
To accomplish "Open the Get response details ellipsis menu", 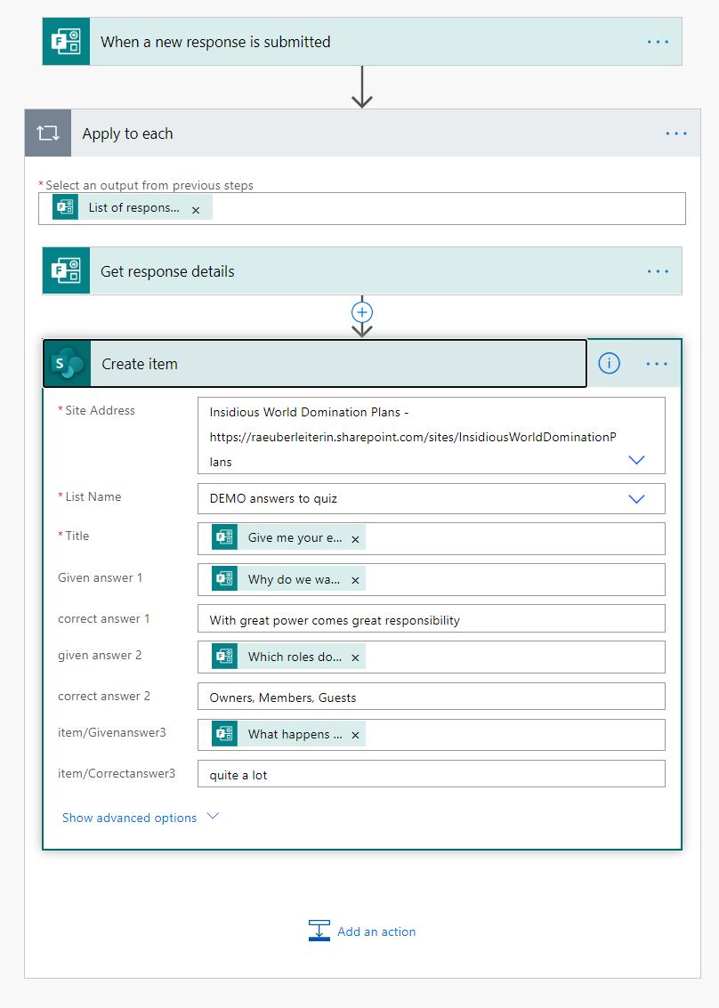I will [658, 271].
